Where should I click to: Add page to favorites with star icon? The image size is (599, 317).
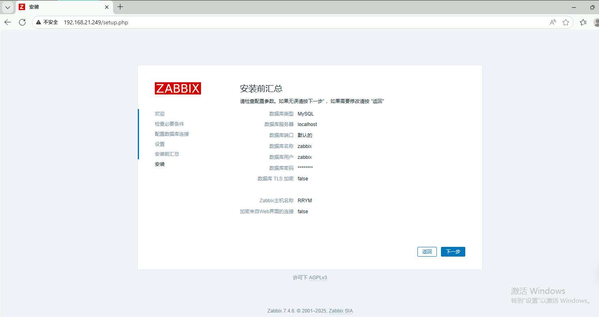tap(566, 22)
